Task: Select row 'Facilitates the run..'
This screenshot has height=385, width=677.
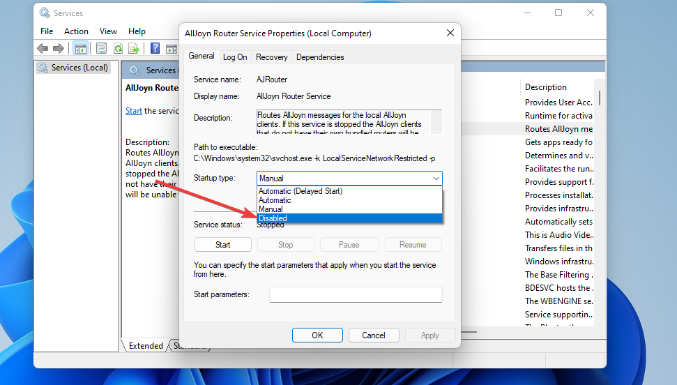Action: point(557,169)
